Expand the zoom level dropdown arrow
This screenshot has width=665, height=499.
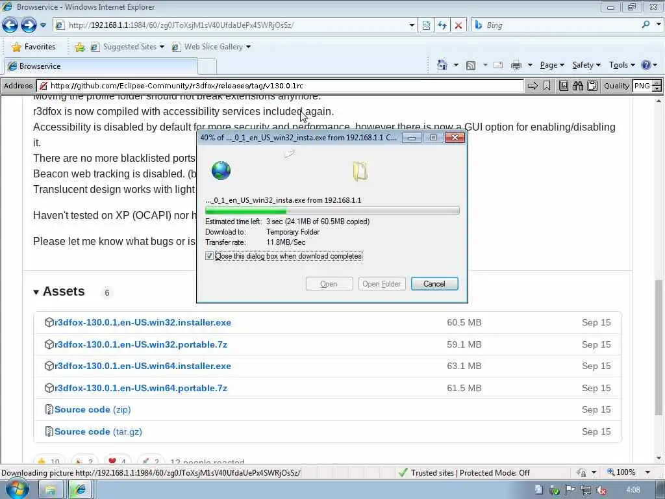[647, 473]
